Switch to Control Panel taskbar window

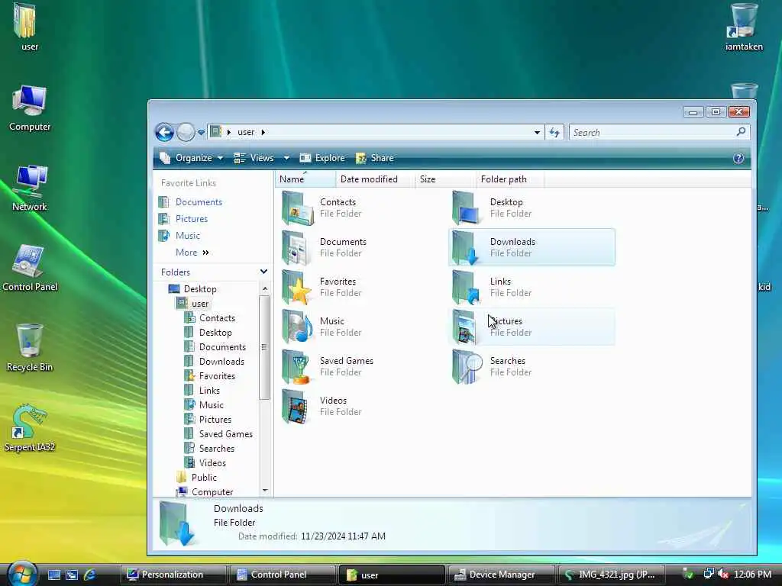tap(282, 575)
